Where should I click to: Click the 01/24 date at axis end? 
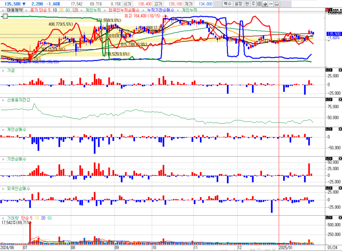[x=332, y=247]
